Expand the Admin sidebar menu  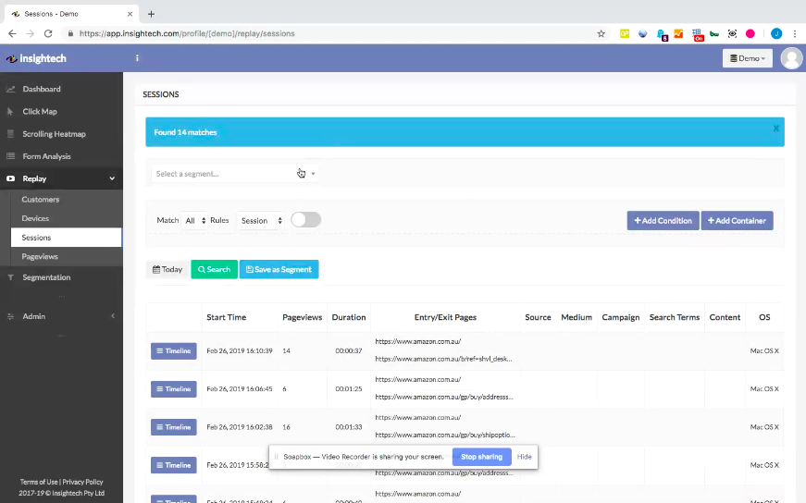click(x=61, y=316)
